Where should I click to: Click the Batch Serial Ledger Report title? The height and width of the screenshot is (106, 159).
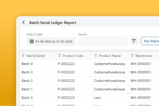pos(53,23)
